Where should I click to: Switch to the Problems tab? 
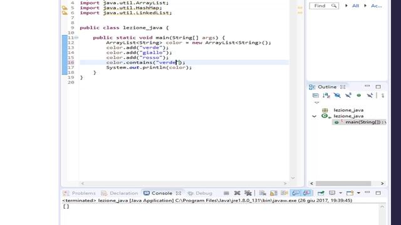coord(80,193)
